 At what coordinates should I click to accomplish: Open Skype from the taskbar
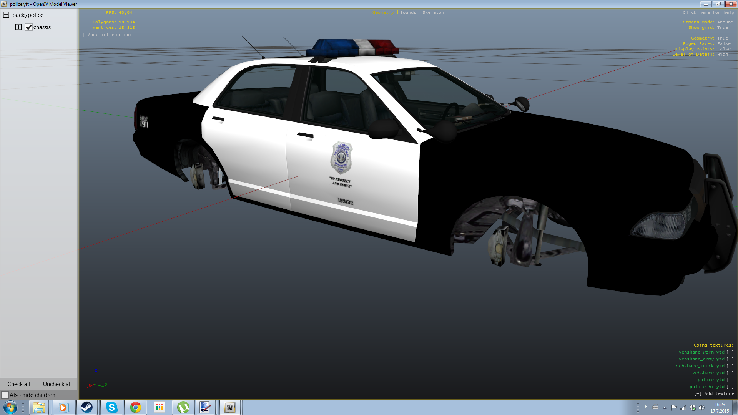click(111, 407)
